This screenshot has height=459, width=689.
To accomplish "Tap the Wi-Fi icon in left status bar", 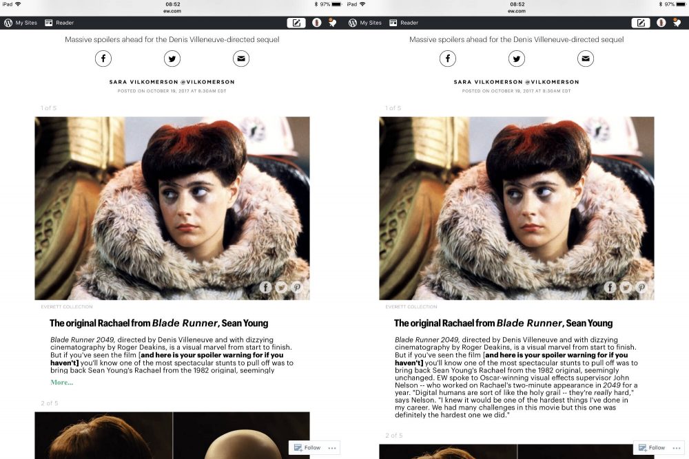I will coord(18,4).
